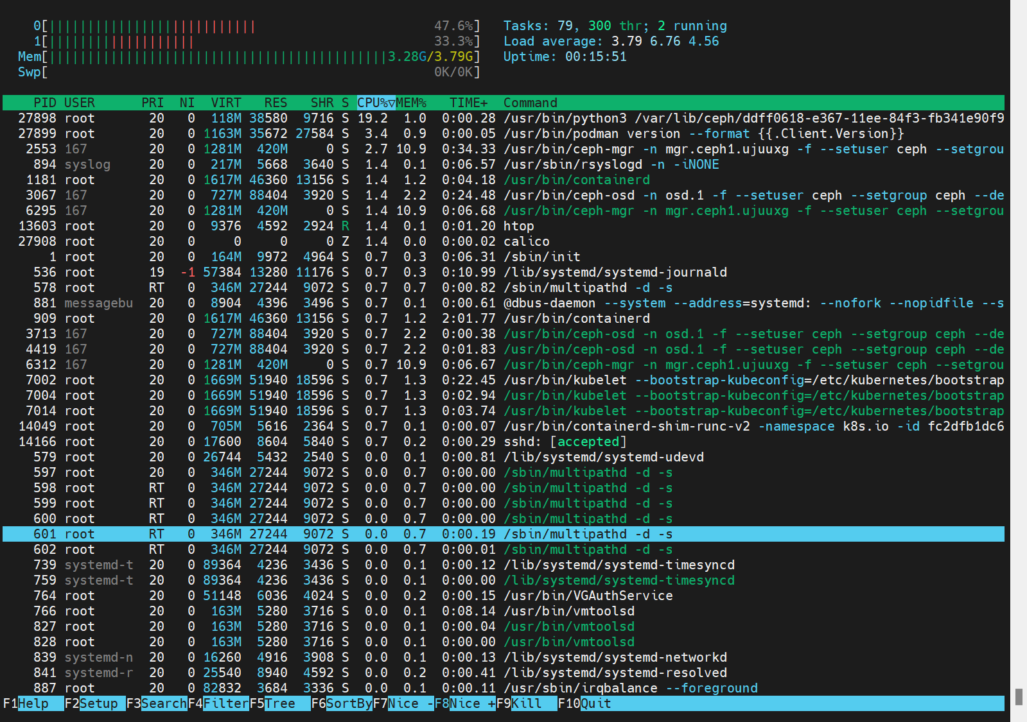1027x722 pixels.
Task: Select process 7014 kubelet thread row
Action: 504,411
